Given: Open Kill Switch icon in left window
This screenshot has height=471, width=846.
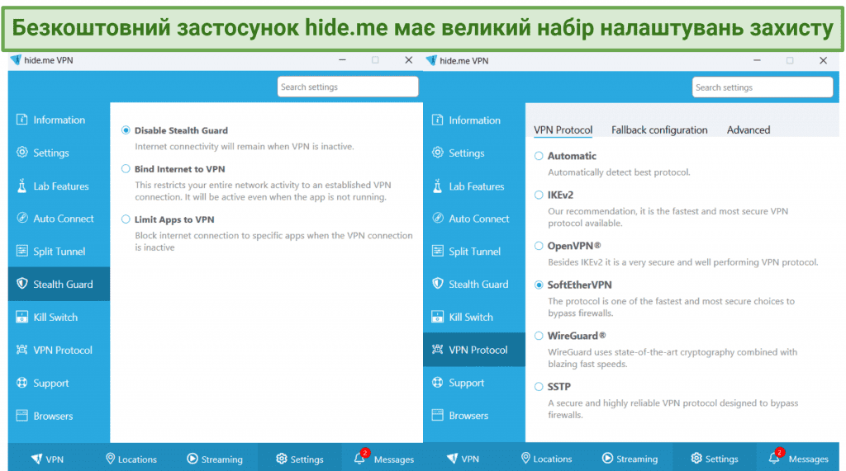Looking at the screenshot, I should 21,317.
